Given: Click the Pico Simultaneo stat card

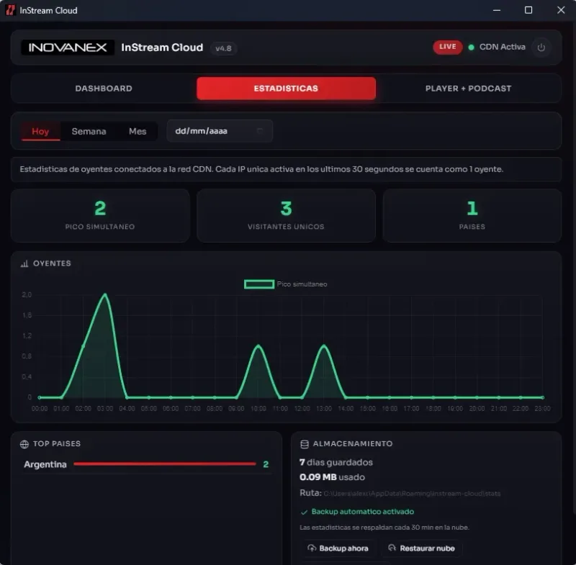Looking at the screenshot, I should coord(100,215).
